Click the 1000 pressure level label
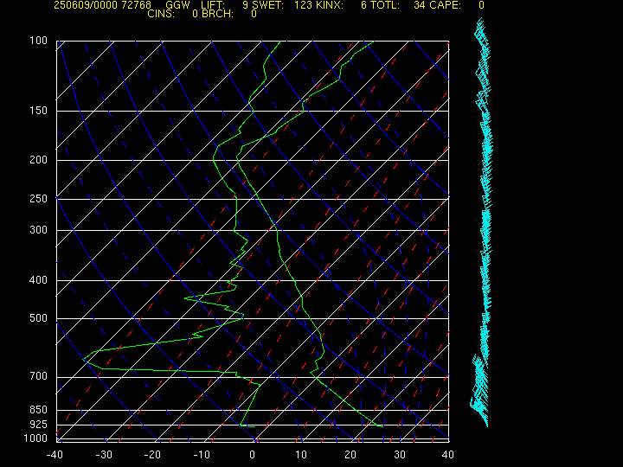 (35, 438)
